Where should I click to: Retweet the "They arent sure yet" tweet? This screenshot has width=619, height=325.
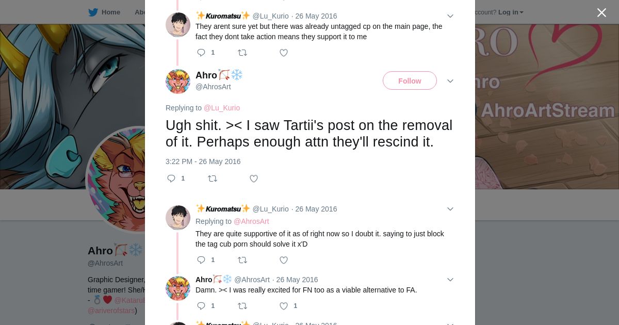(x=242, y=53)
